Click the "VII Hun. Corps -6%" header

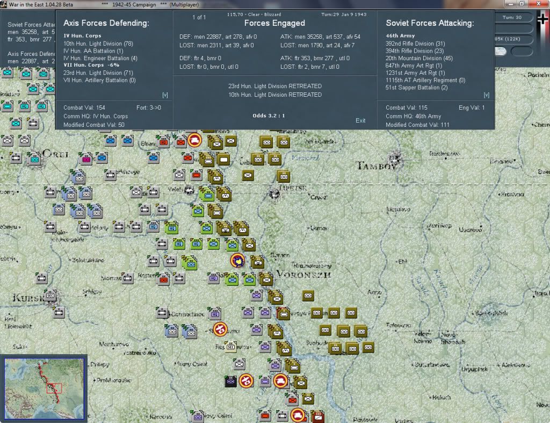(x=91, y=65)
